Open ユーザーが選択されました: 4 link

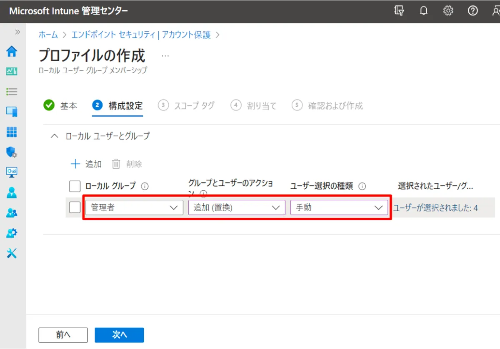click(435, 208)
